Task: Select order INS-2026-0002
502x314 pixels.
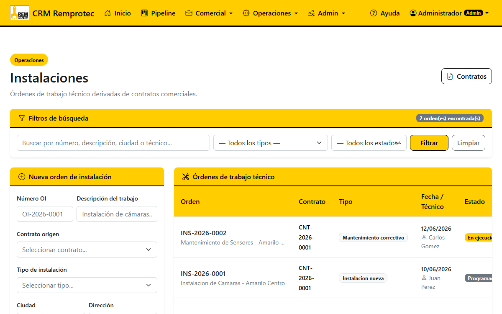Action: (204, 233)
